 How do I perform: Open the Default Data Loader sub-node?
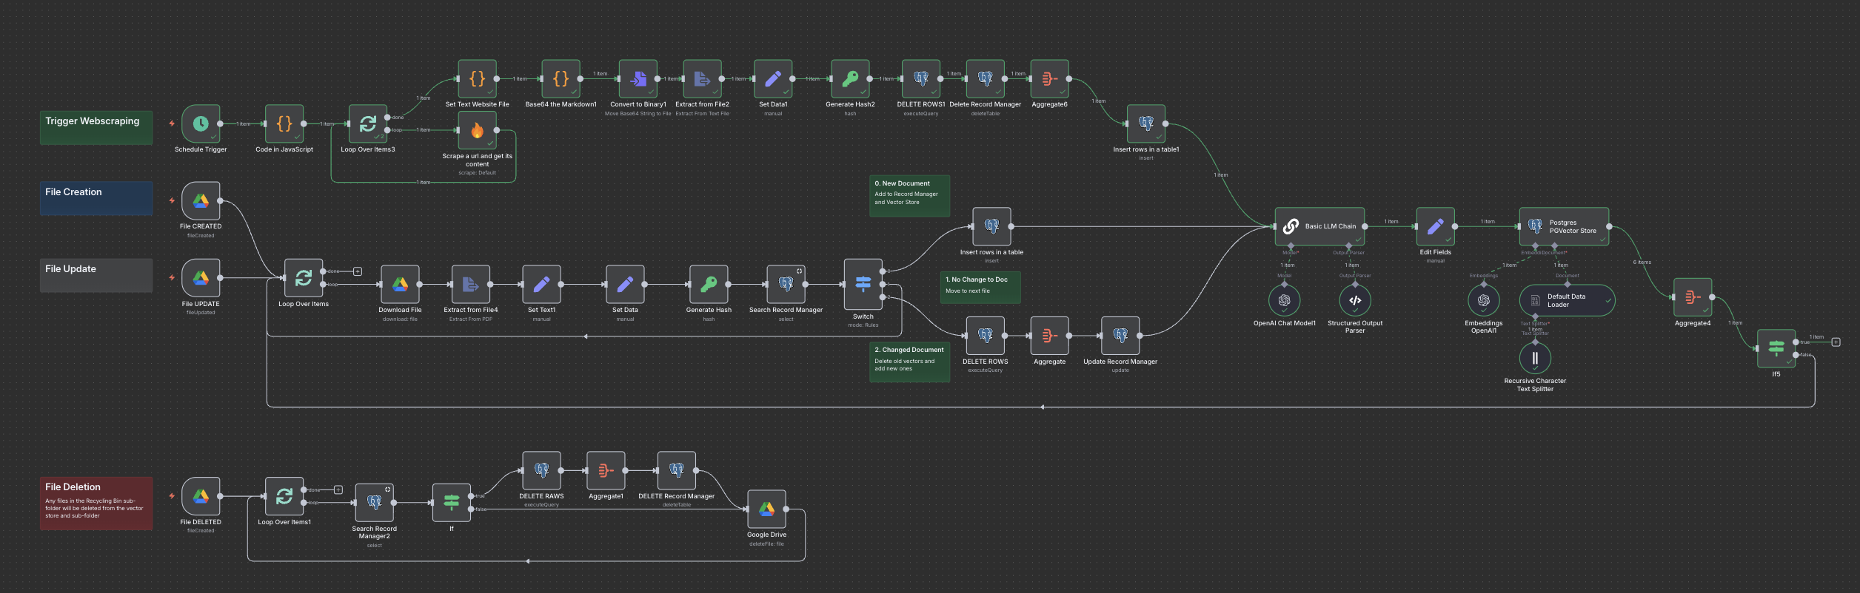tap(1567, 300)
